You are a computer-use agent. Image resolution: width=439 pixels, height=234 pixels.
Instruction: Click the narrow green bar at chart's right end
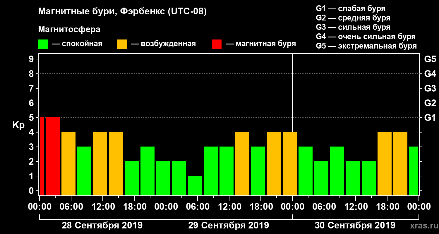(414, 171)
